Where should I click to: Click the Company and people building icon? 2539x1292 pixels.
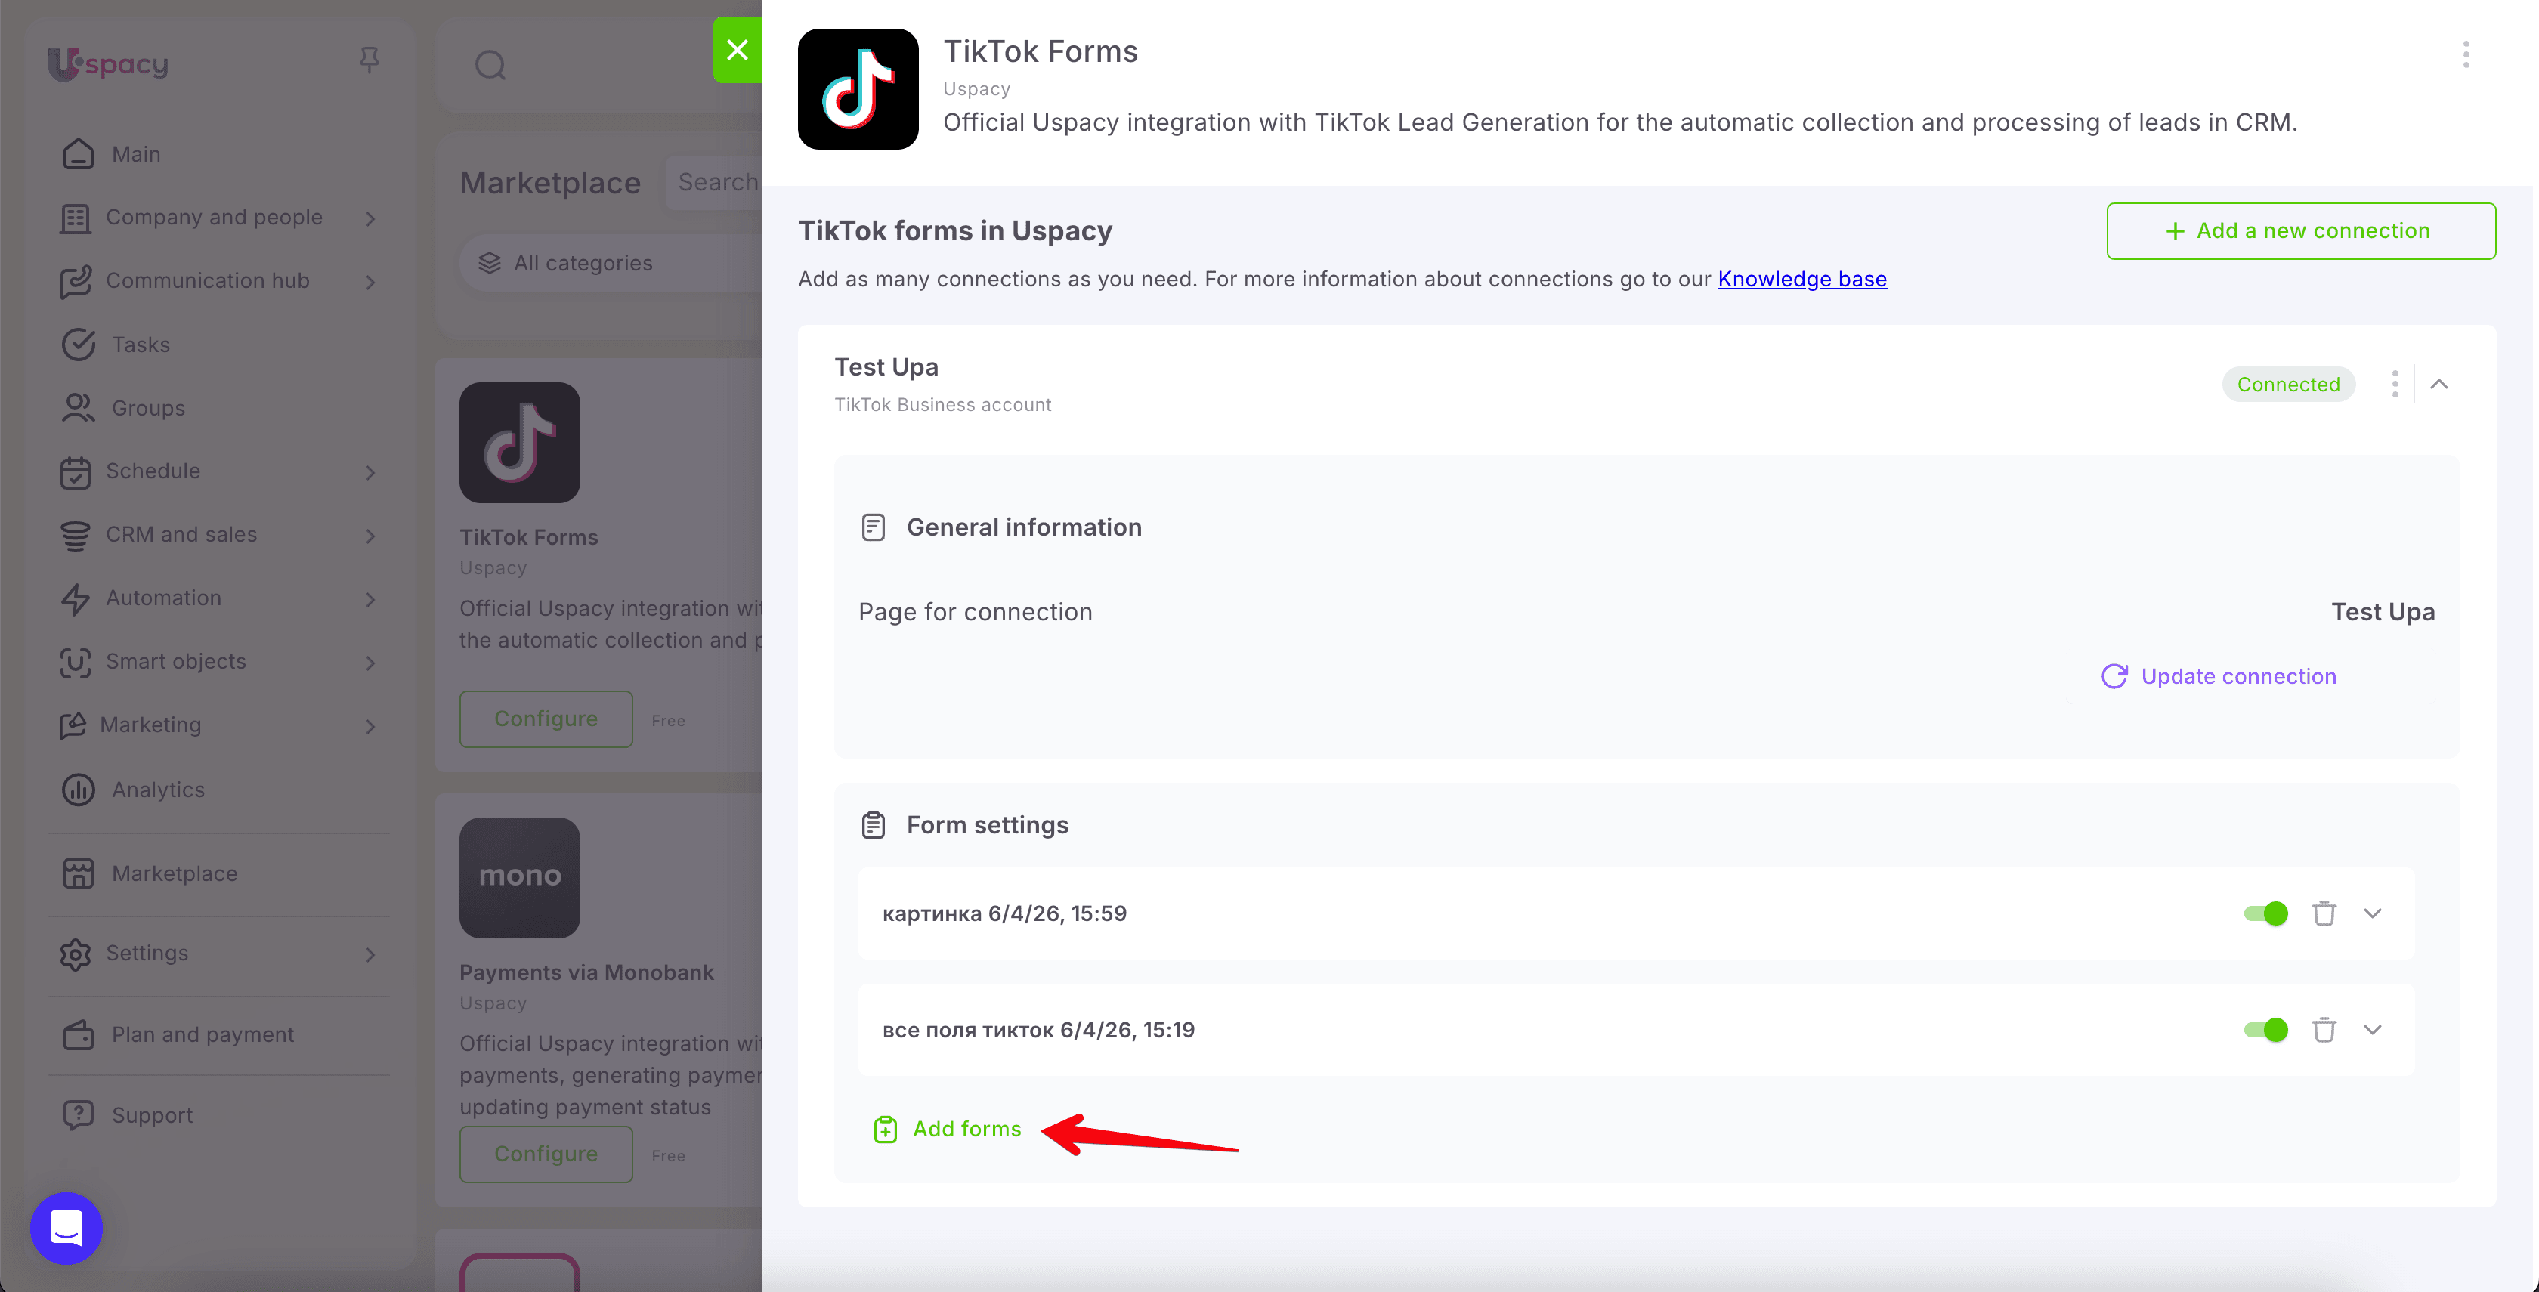pyautogui.click(x=76, y=218)
